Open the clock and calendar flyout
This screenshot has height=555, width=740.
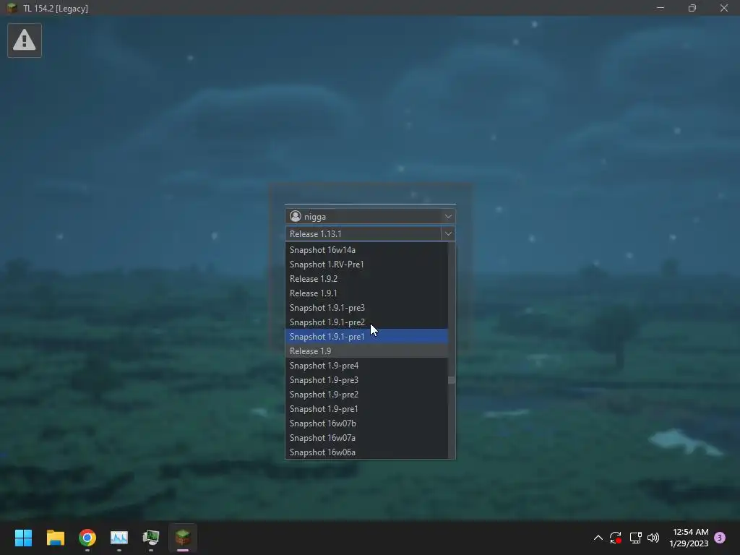tap(689, 538)
